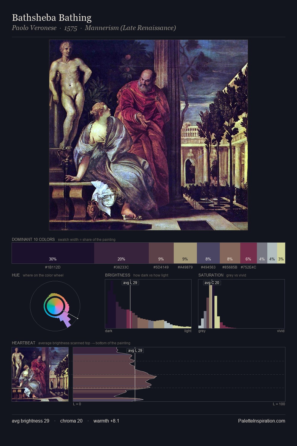Click the year 1575
The width and height of the screenshot is (297, 446).
point(71,28)
